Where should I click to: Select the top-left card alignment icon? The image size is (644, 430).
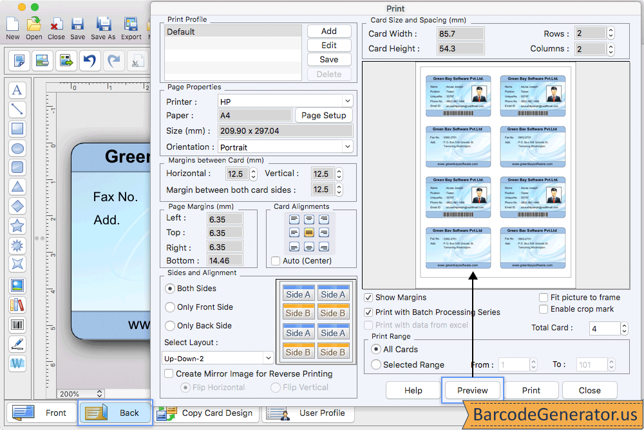294,219
